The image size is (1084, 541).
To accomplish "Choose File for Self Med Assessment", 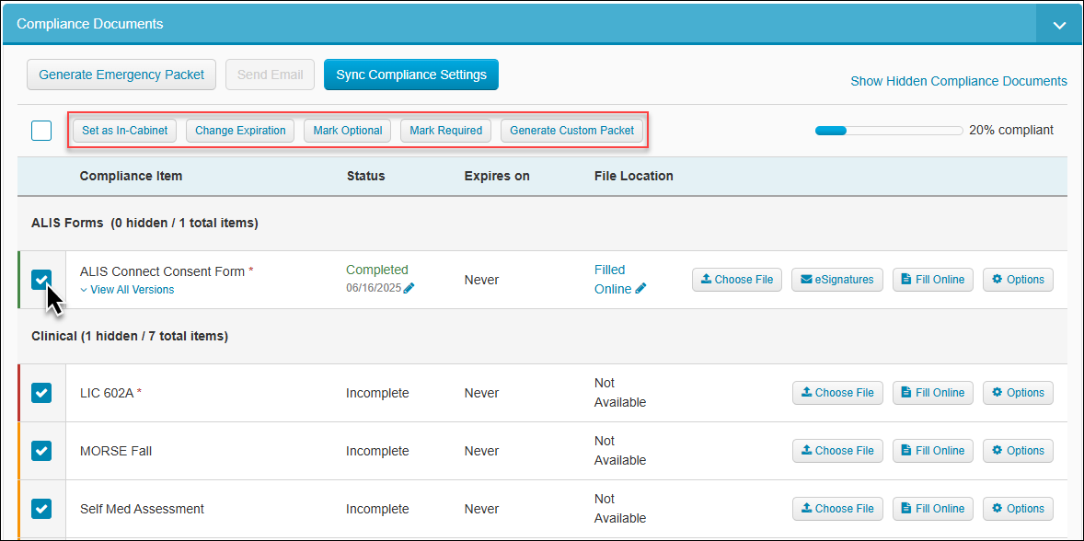I will (837, 509).
